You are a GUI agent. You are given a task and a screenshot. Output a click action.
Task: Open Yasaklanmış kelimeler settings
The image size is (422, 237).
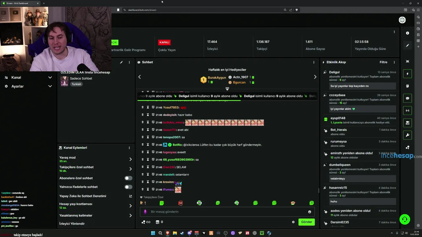coord(96,216)
